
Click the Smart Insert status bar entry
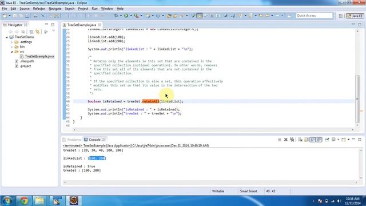click(248, 191)
